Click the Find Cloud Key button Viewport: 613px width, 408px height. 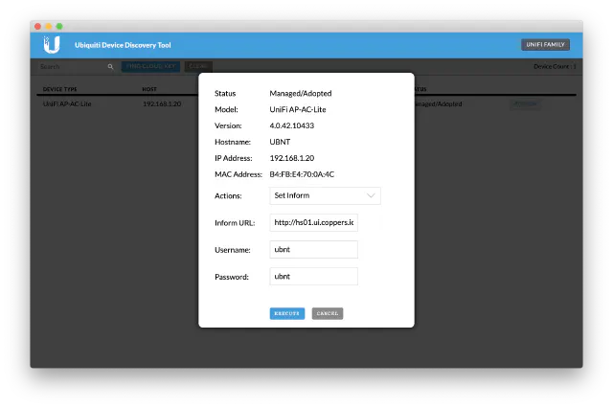tap(150, 67)
